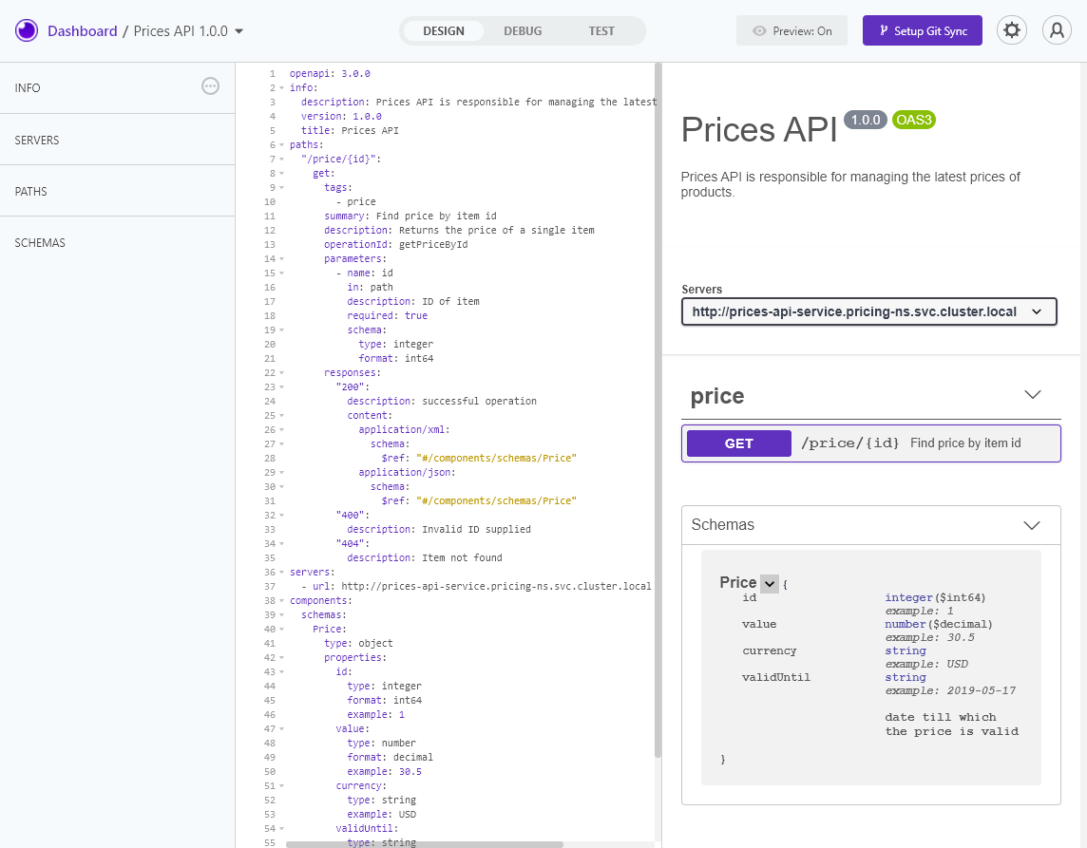Fold the "200" response block at line 23
Image resolution: width=1087 pixels, height=848 pixels.
[281, 387]
